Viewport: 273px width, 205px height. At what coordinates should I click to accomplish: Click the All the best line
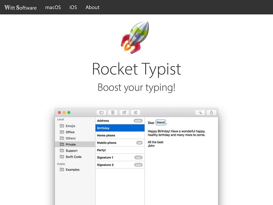[x=156, y=142]
